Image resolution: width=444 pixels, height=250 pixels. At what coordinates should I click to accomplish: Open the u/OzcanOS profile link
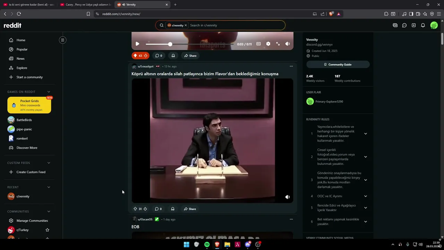[145, 219]
